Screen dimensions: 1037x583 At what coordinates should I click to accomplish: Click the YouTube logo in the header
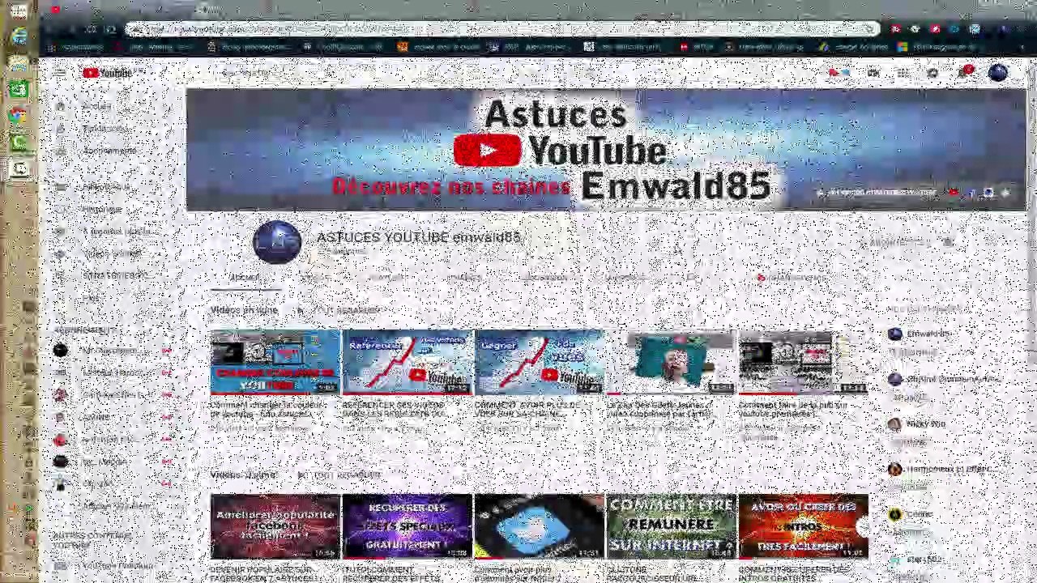click(107, 73)
